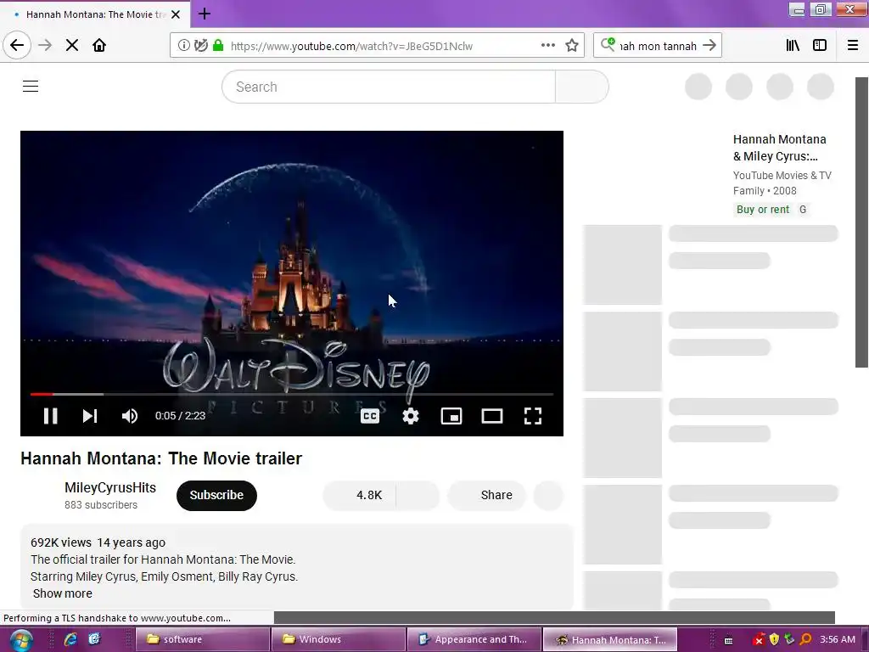The image size is (869, 652).
Task: Mute the video volume
Action: (x=130, y=416)
